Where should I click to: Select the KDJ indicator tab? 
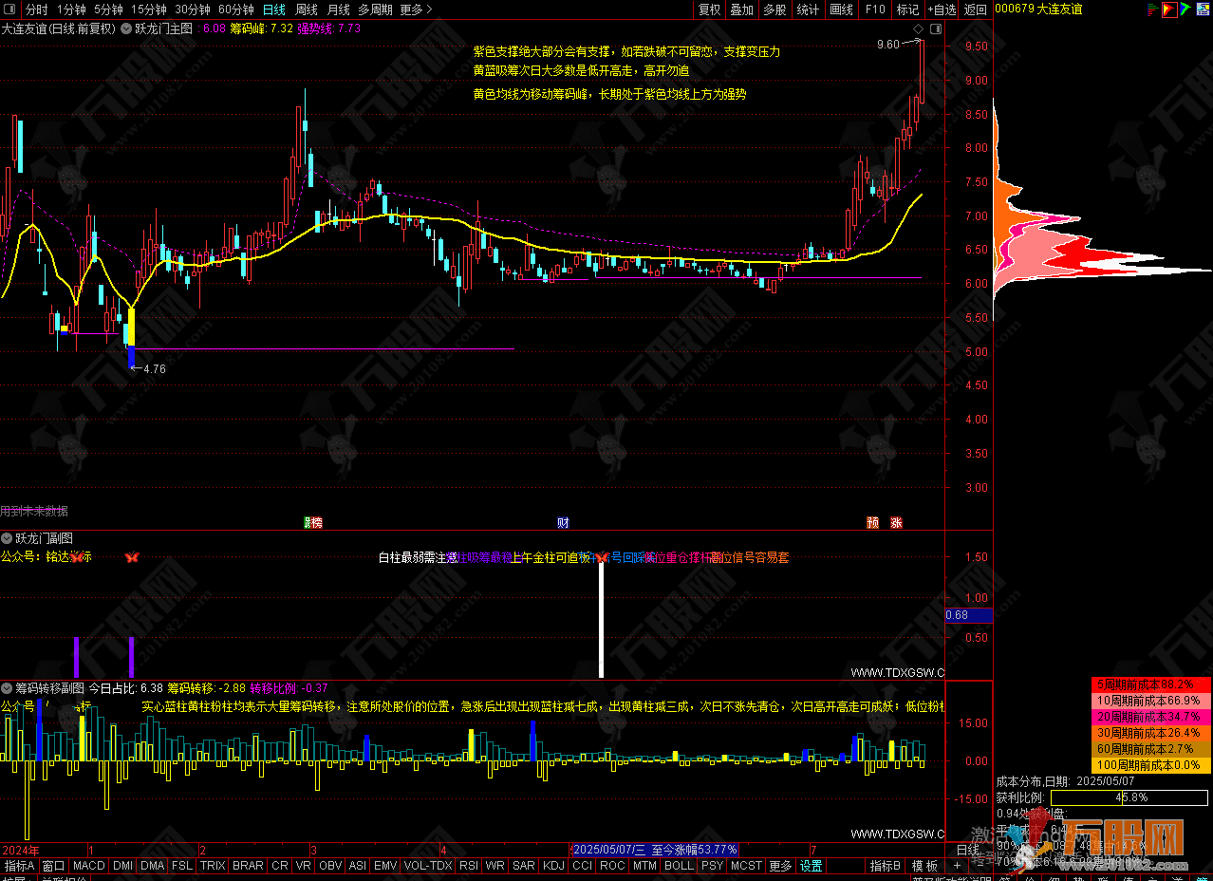point(553,866)
